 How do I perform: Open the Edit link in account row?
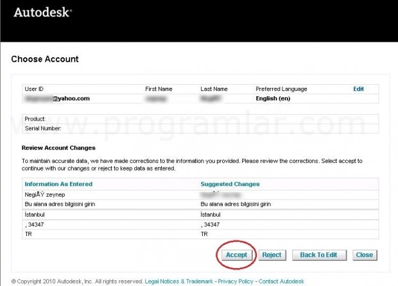coord(358,89)
